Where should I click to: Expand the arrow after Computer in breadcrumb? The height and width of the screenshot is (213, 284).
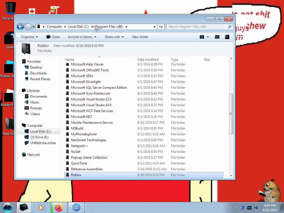(x=65, y=27)
